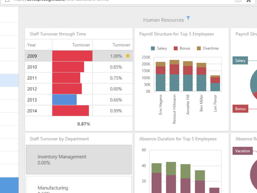Click the bookmark star in browser bar
Viewport: 257px width, 193px height.
tap(249, 1)
